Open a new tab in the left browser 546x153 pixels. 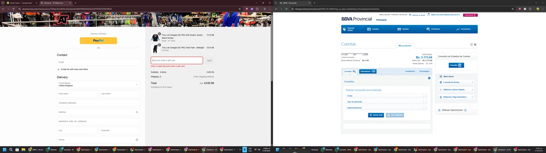pyautogui.click(x=75, y=3)
